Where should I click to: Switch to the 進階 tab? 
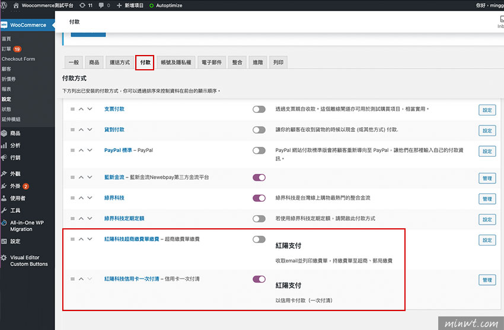[x=258, y=62]
